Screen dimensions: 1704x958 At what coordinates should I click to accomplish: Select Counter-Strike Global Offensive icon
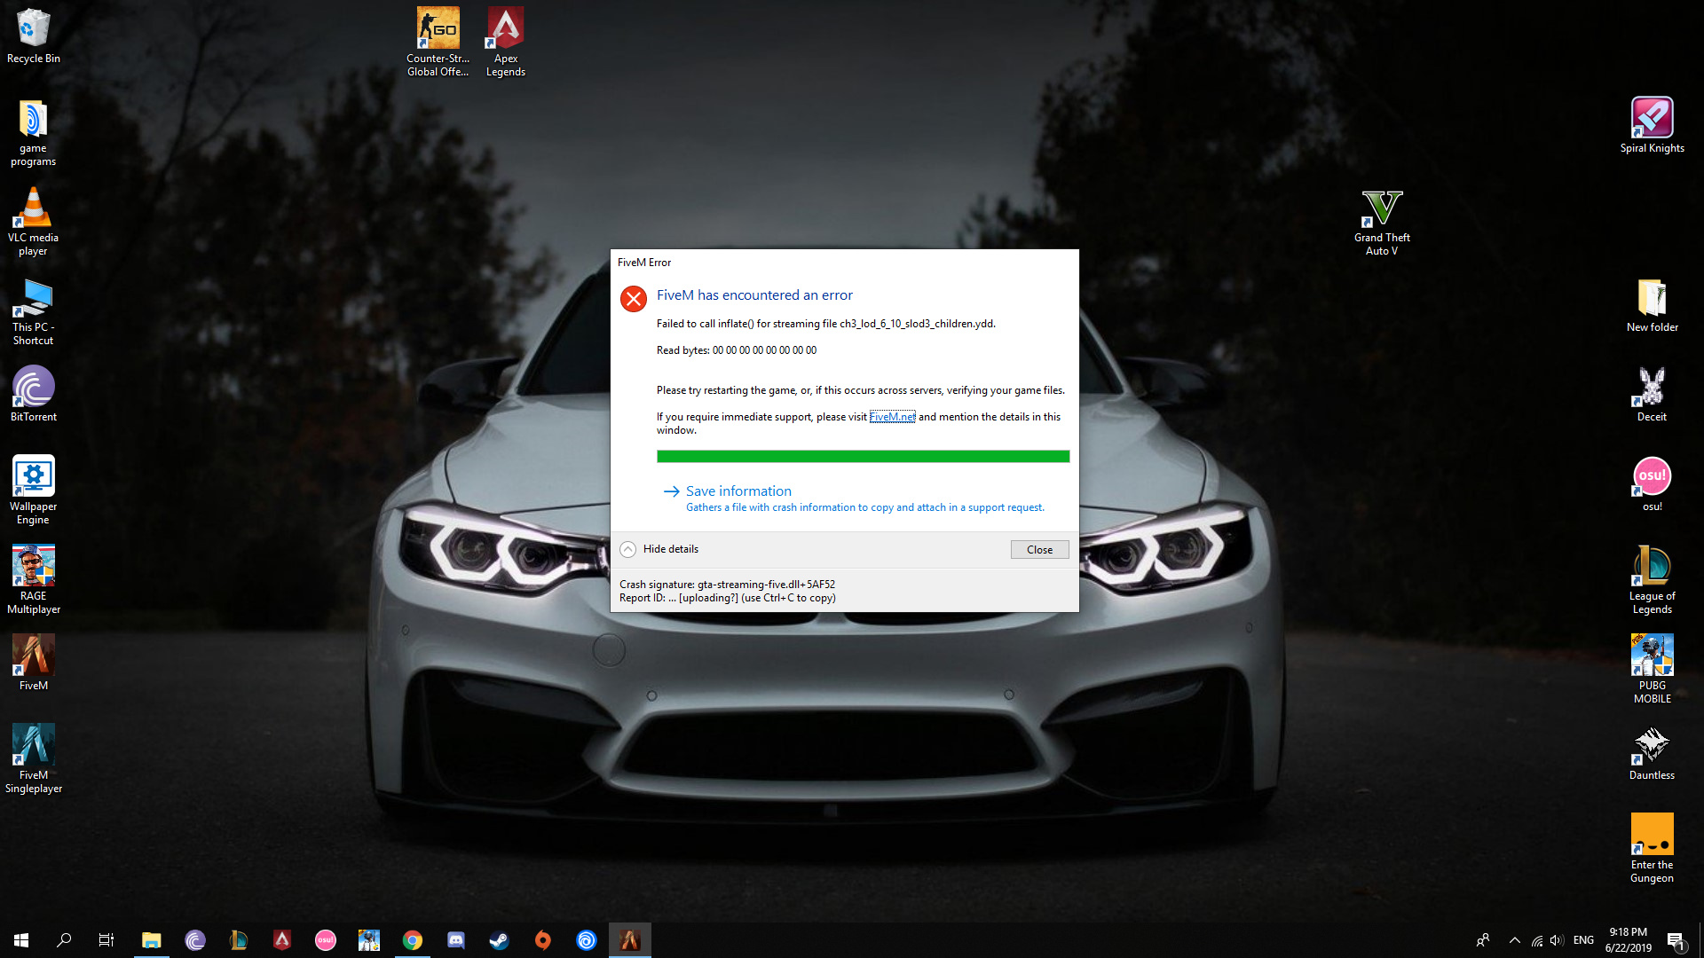point(438,42)
